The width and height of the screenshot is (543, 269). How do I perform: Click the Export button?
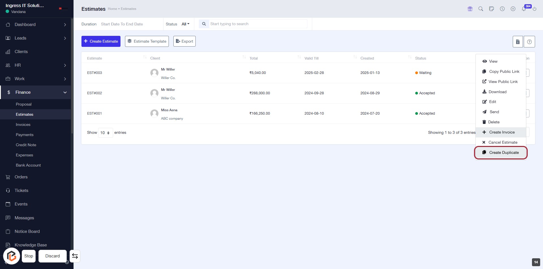pyautogui.click(x=184, y=41)
